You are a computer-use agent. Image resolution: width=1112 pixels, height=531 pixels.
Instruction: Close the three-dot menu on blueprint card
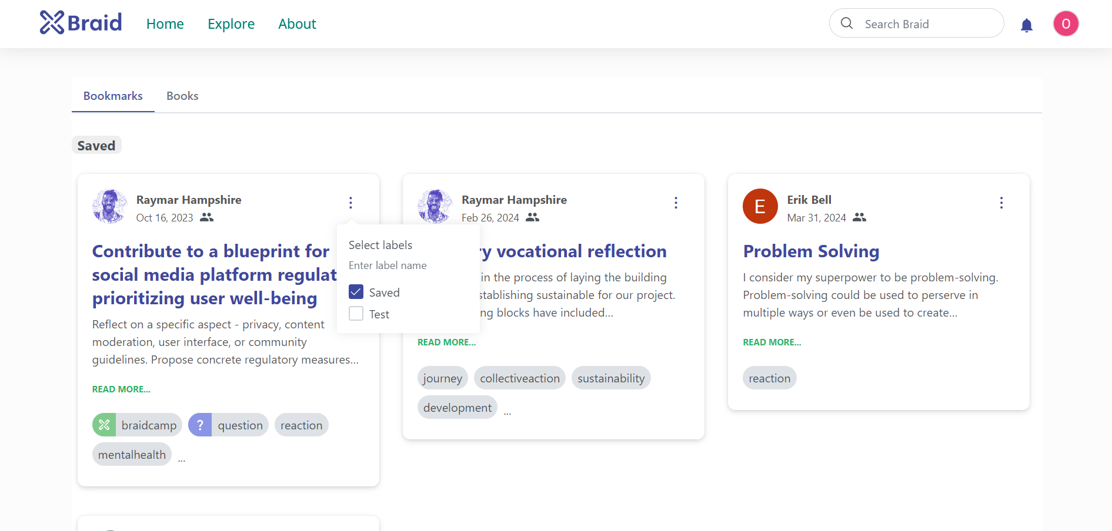[x=350, y=203]
